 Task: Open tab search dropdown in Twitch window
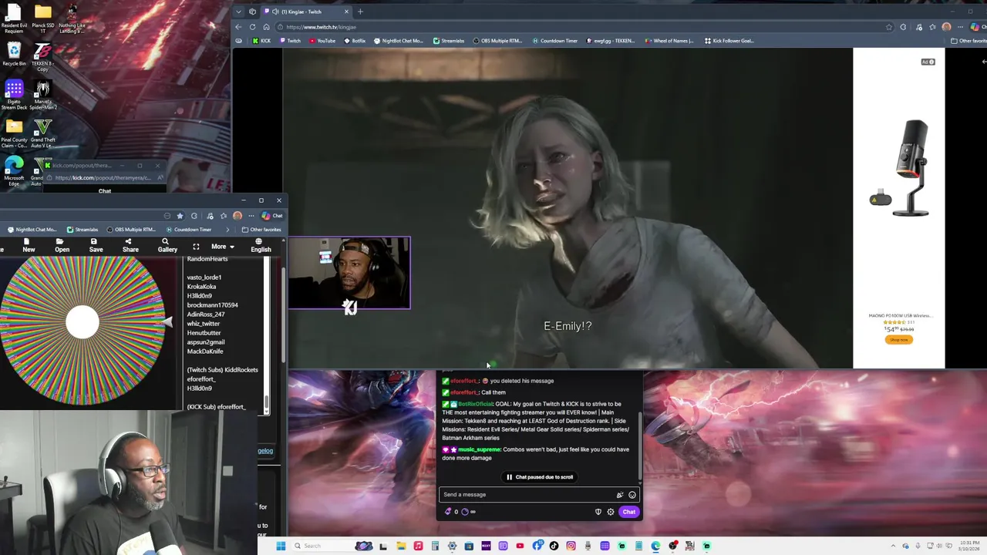click(238, 12)
